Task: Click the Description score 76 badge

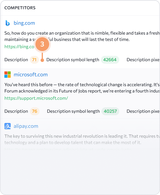Action: click(x=35, y=111)
